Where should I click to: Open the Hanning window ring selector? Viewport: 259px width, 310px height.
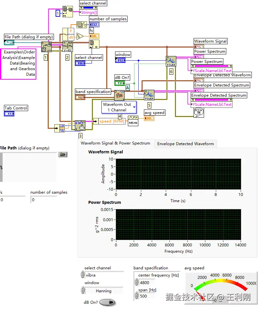[104, 291]
